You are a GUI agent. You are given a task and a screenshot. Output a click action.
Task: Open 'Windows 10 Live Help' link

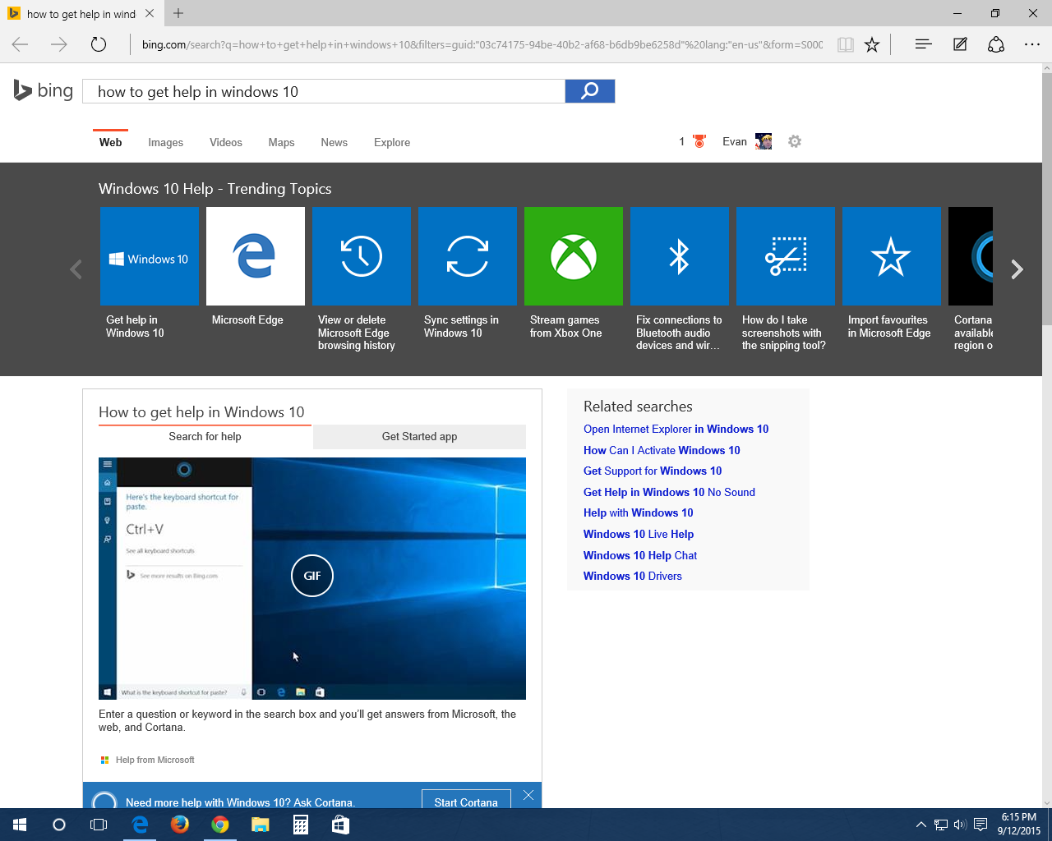point(639,534)
